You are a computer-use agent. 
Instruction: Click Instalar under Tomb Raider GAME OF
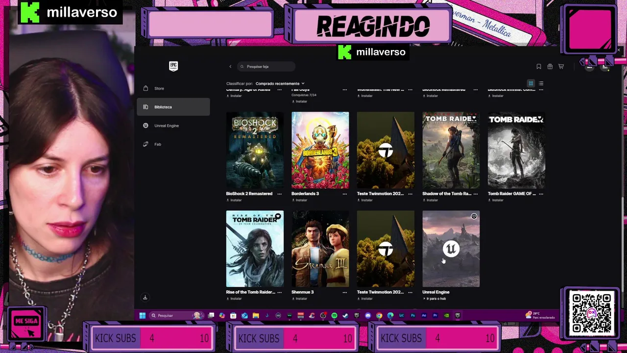click(496, 200)
